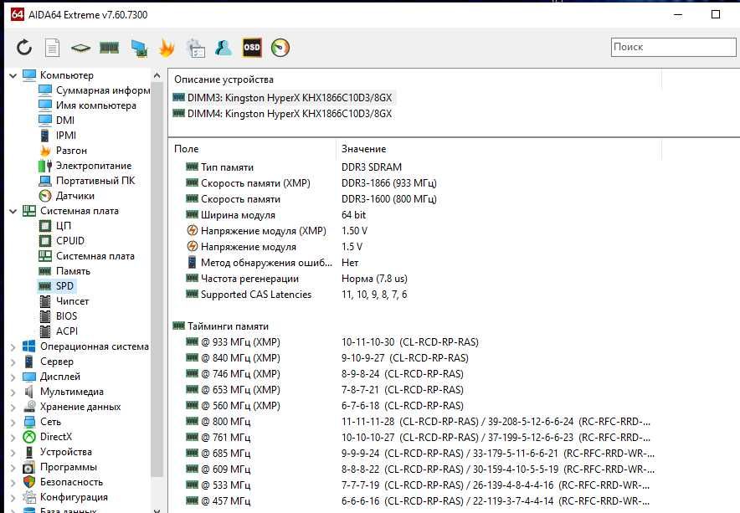The height and width of the screenshot is (513, 740).
Task: Click the user account toolbar icon
Action: point(224,48)
